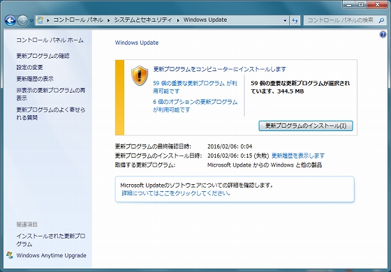Click 更新プログラムのインストール日時 label
Image resolution: width=391 pixels, height=272 pixels.
158,156
